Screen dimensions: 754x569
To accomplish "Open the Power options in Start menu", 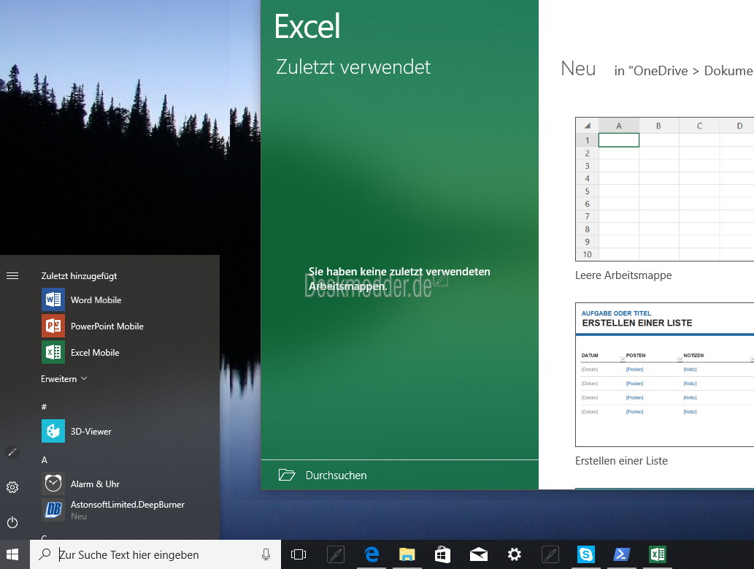I will (12, 522).
